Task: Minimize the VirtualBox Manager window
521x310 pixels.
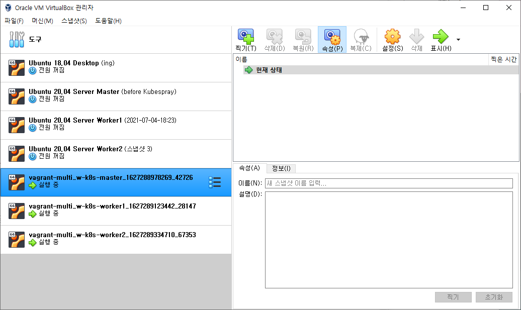Action: click(463, 8)
